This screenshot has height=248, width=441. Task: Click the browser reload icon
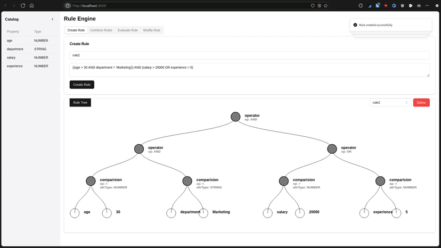pyautogui.click(x=23, y=6)
